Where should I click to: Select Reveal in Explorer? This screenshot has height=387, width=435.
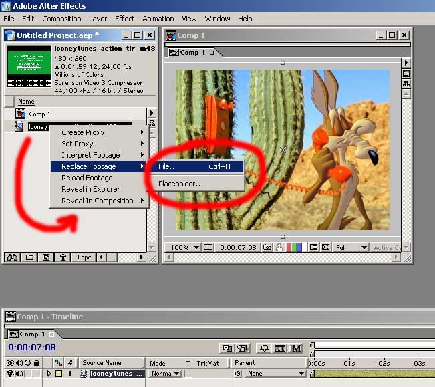click(99, 189)
